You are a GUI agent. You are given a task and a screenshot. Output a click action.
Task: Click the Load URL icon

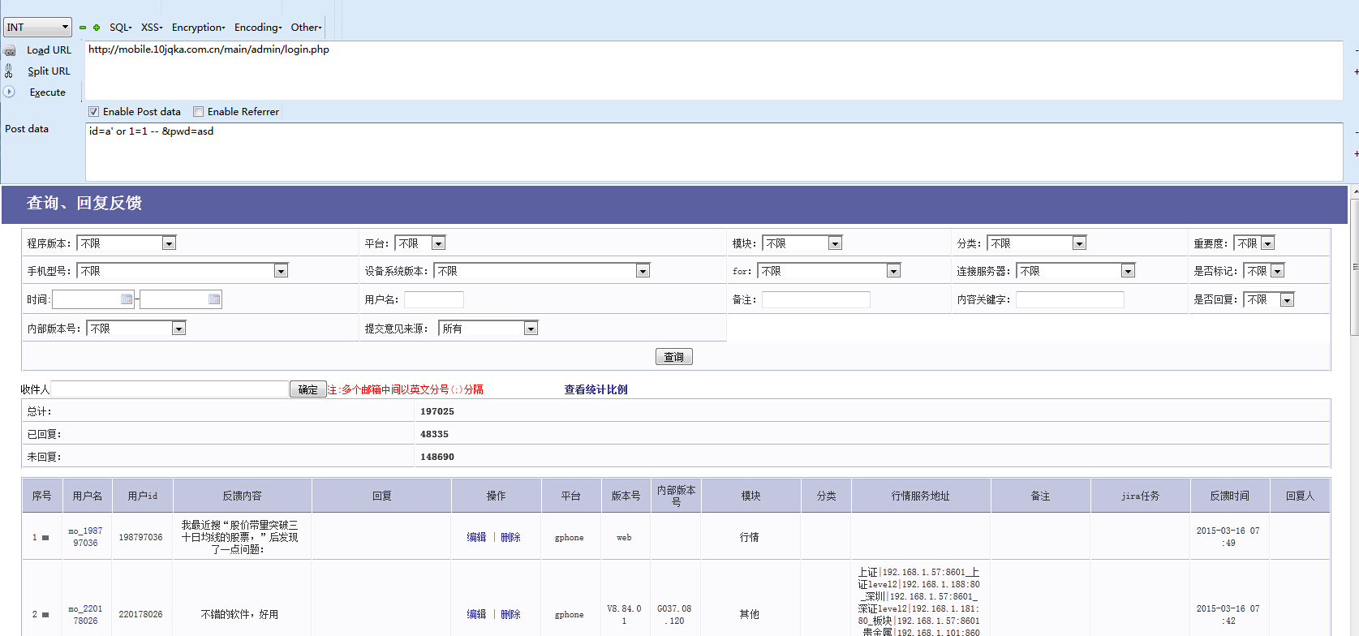tap(10, 50)
